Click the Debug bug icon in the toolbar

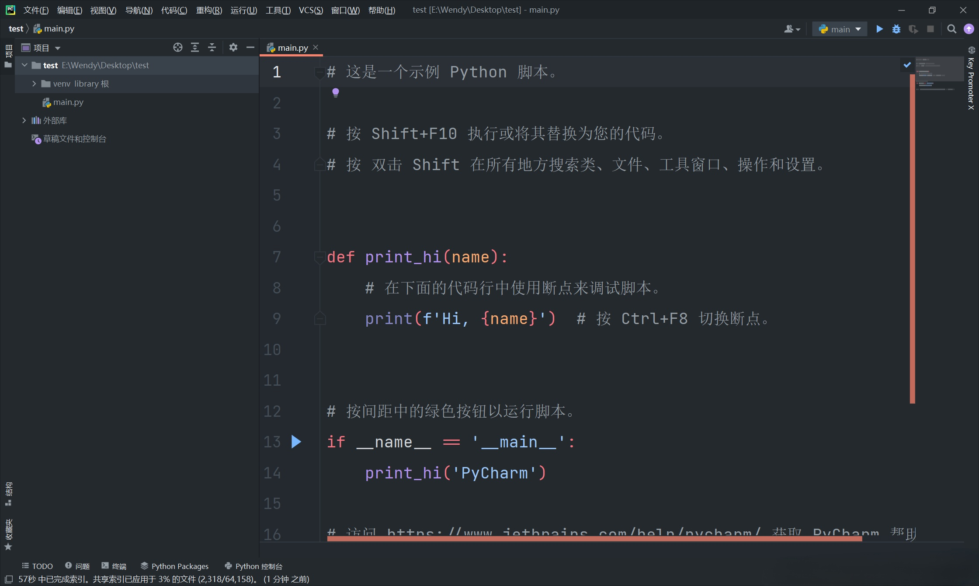(896, 29)
